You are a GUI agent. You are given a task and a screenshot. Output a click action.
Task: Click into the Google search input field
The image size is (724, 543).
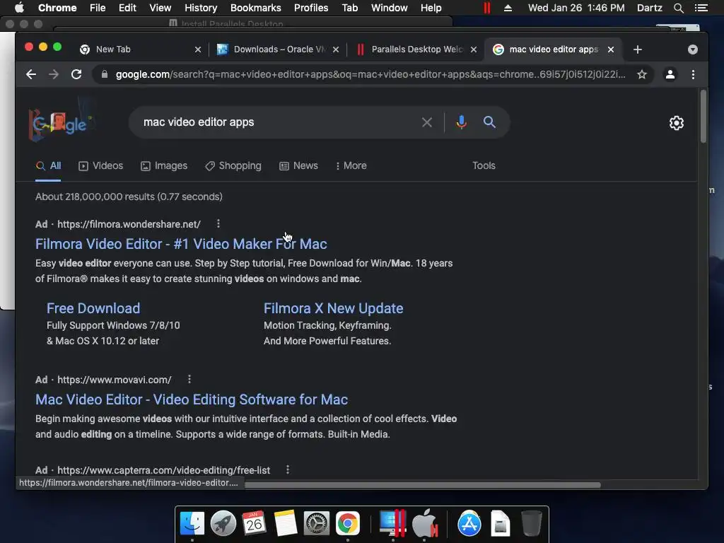277,122
